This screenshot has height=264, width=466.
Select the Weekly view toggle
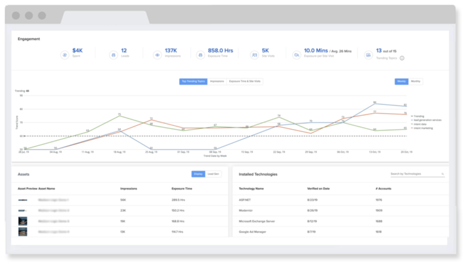point(402,81)
